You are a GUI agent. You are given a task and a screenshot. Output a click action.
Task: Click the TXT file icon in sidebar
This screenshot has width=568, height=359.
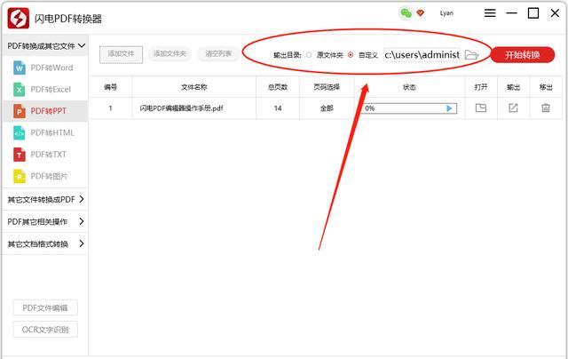[x=20, y=155]
